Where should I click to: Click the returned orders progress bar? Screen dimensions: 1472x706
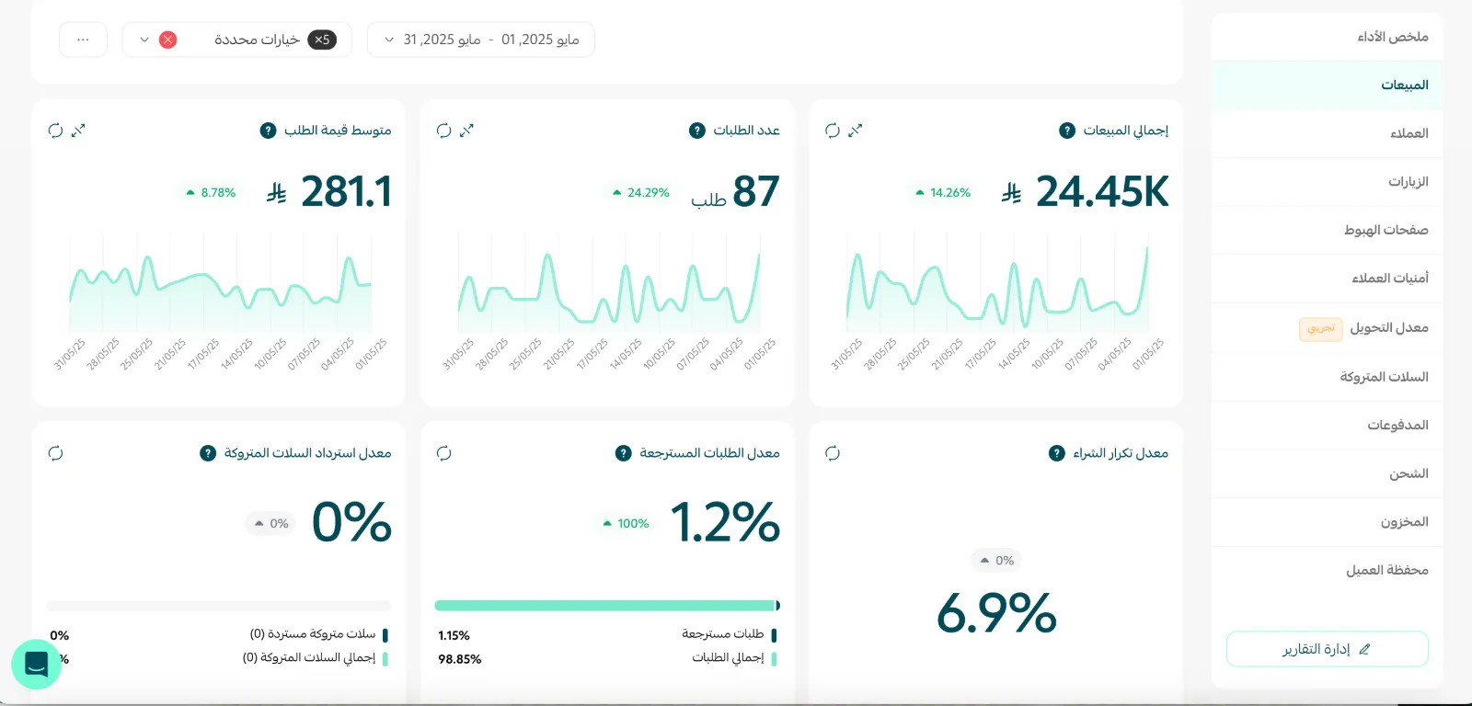point(607,606)
